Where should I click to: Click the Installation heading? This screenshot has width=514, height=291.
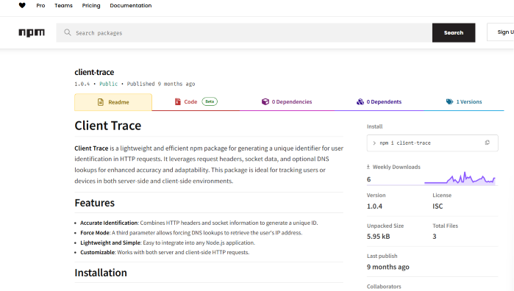click(x=101, y=273)
